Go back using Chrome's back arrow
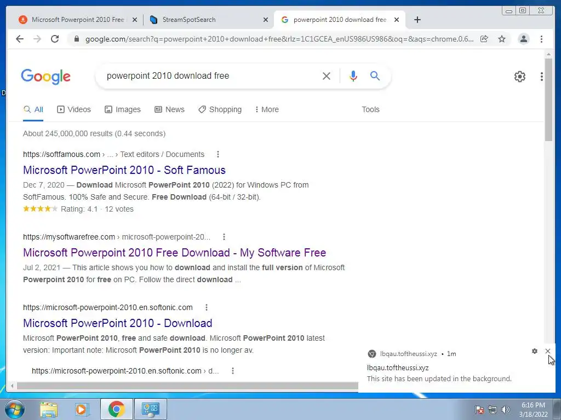The height and width of the screenshot is (420, 561). pos(20,39)
